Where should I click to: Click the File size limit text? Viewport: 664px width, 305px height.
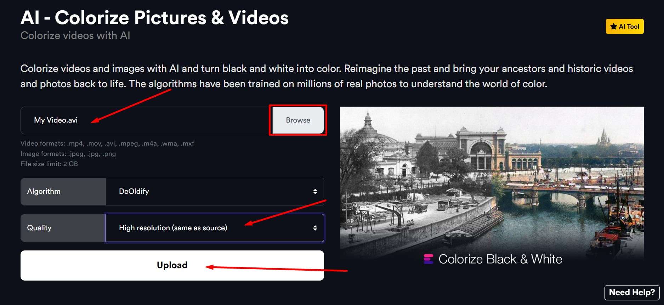(49, 164)
